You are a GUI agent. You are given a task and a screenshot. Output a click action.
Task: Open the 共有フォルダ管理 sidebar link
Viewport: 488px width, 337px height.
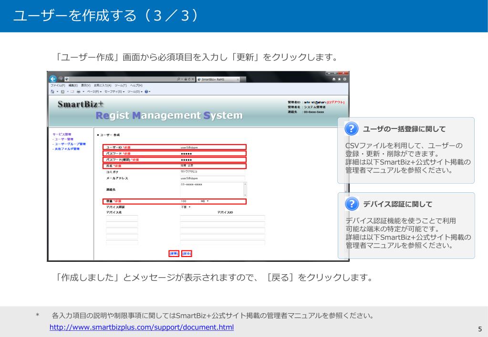(x=67, y=149)
